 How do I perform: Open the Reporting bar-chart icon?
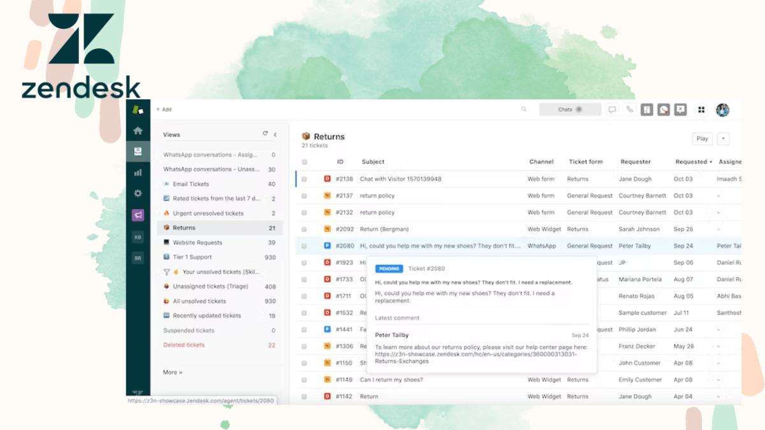(x=138, y=172)
